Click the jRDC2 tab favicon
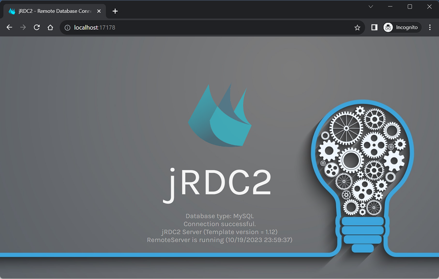This screenshot has height=279, width=439. coord(12,11)
